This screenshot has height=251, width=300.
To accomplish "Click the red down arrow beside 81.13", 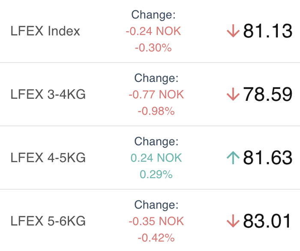I will 233,30.
